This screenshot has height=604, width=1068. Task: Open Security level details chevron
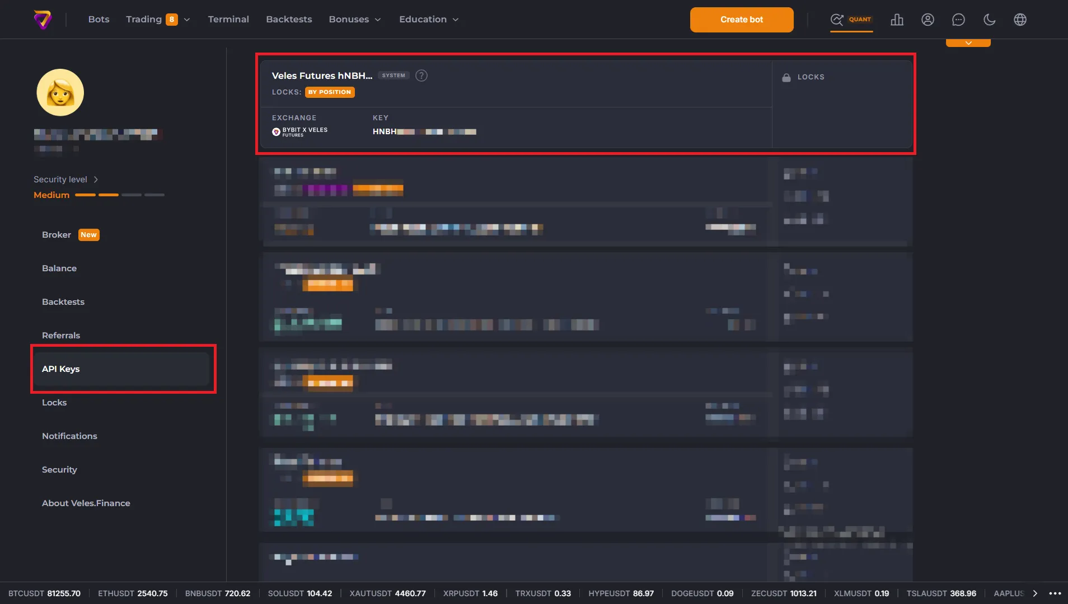coord(96,180)
